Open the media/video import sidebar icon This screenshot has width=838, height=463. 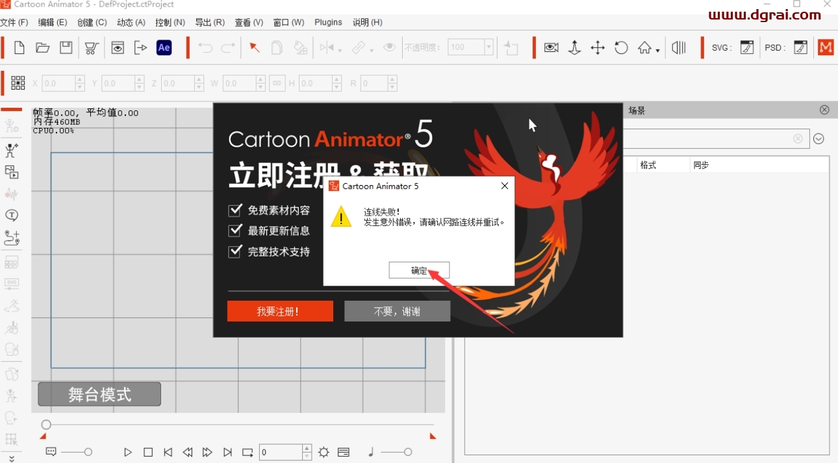[x=11, y=172]
